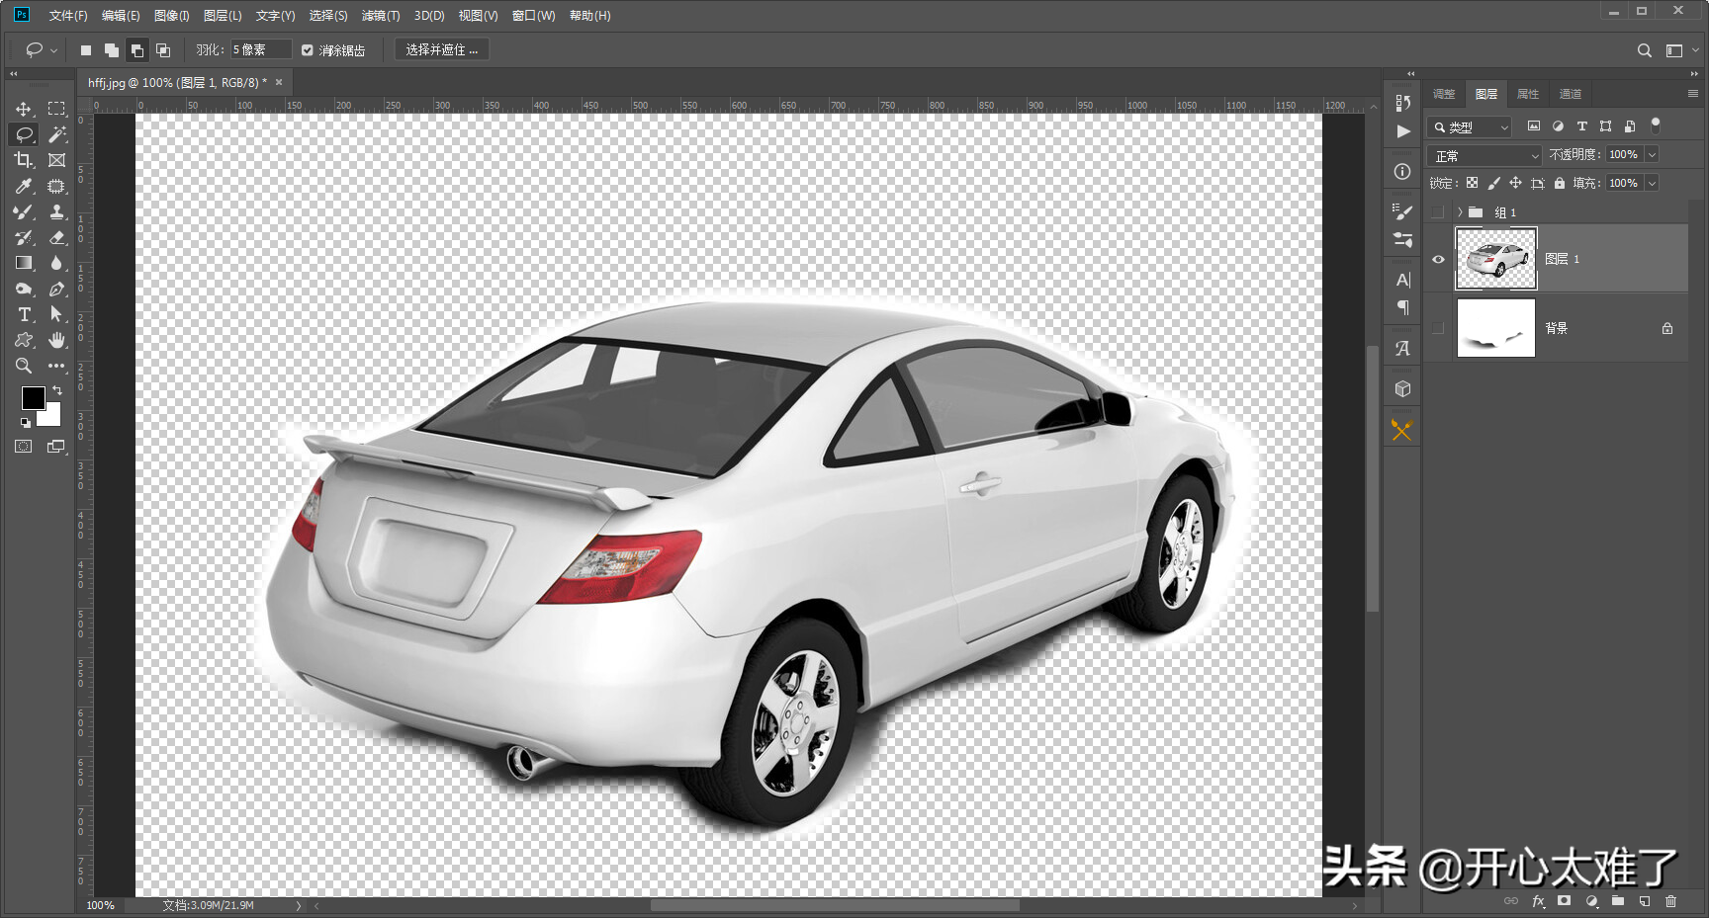Click the 选择并遮住 button

(441, 50)
